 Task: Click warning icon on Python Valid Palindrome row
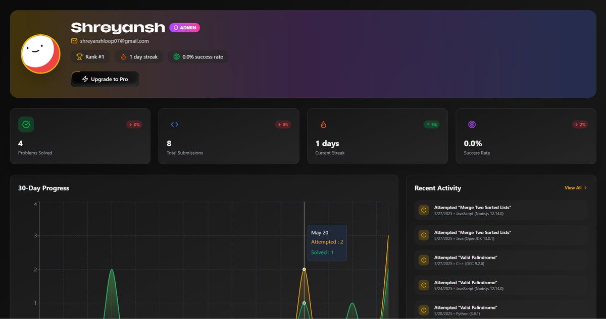[424, 310]
